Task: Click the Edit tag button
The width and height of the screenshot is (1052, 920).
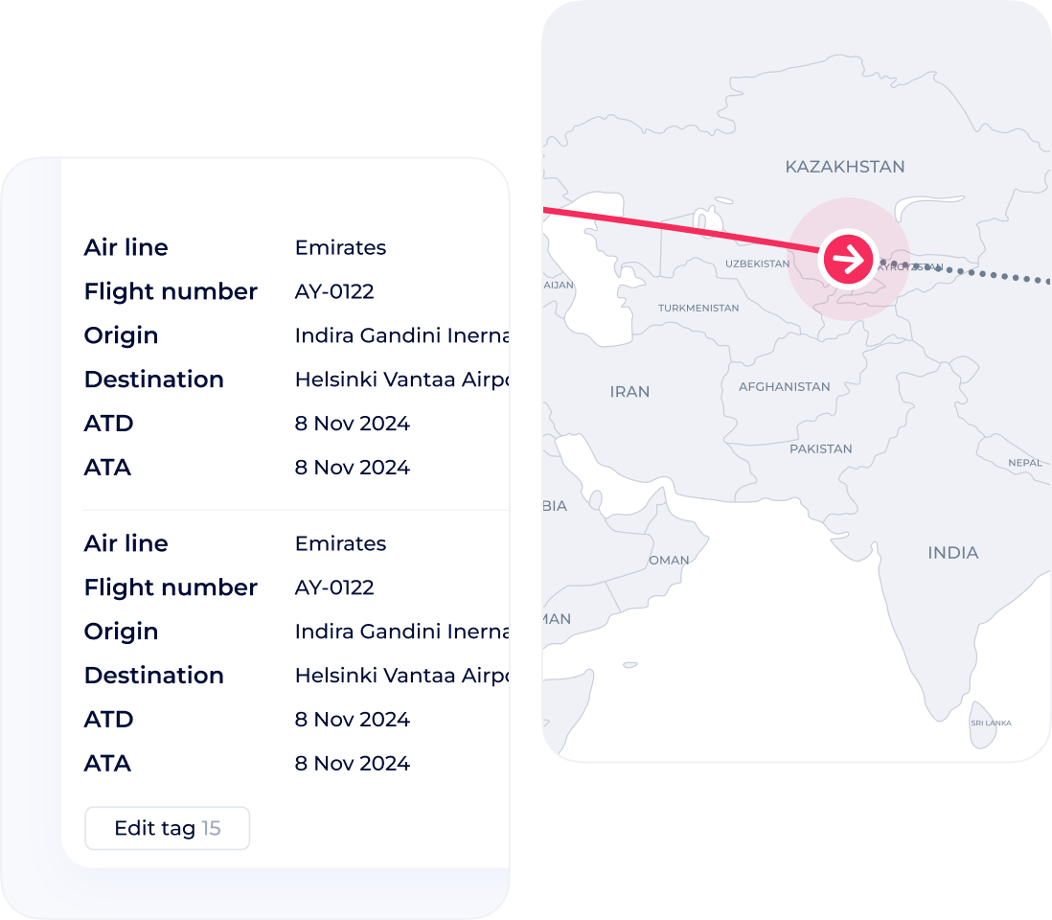Action: [167, 828]
